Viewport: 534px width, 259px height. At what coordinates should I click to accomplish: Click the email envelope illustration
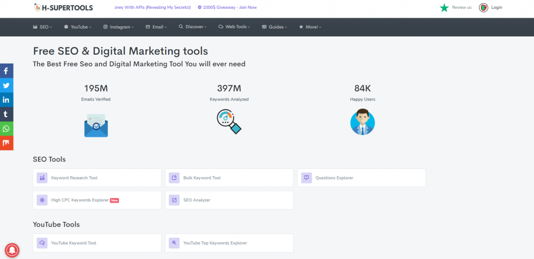(96, 126)
